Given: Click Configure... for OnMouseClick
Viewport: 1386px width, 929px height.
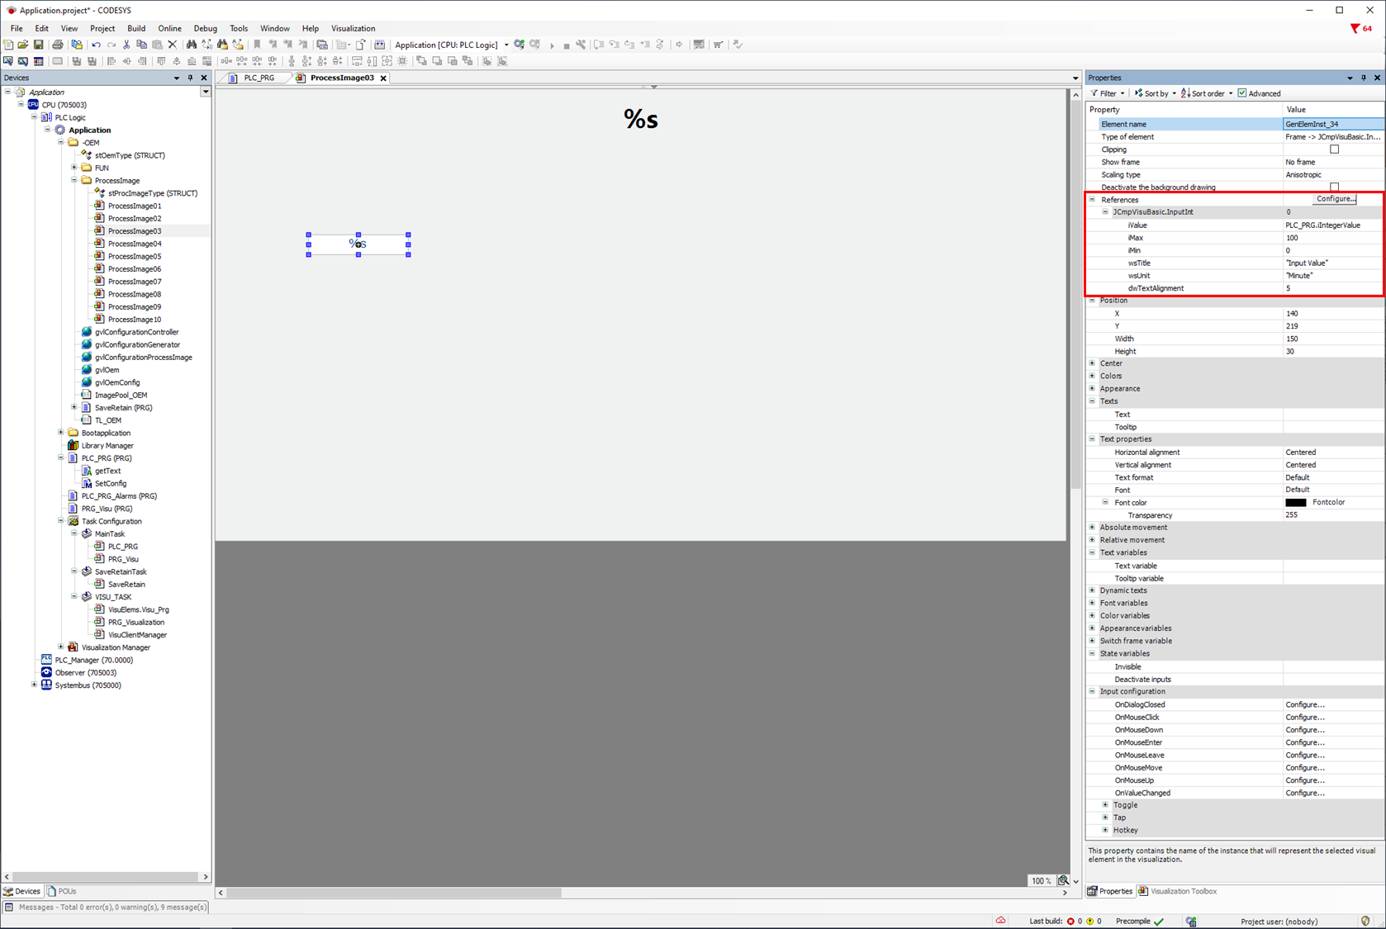Looking at the screenshot, I should tap(1305, 718).
